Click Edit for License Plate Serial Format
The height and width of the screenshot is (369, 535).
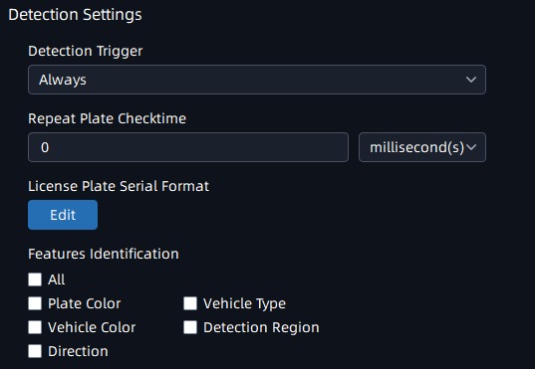63,215
